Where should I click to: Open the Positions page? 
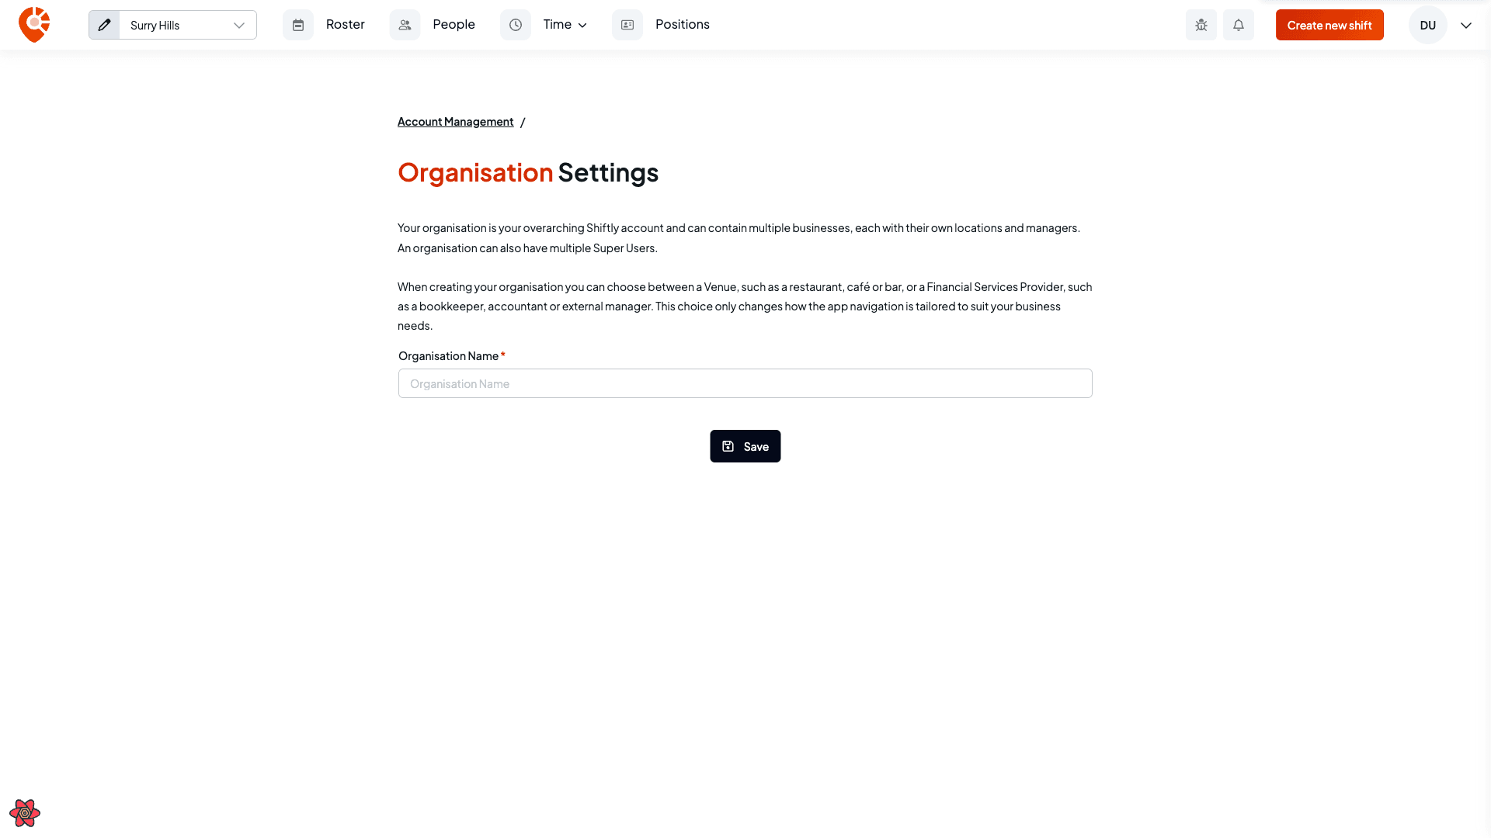682,24
